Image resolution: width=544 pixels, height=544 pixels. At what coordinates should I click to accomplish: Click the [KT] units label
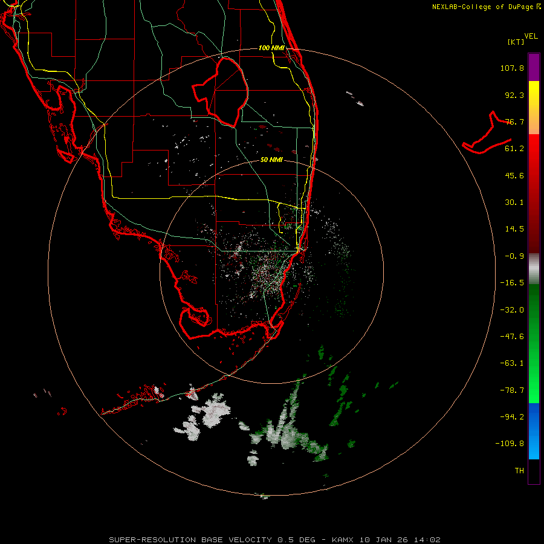pyautogui.click(x=516, y=42)
